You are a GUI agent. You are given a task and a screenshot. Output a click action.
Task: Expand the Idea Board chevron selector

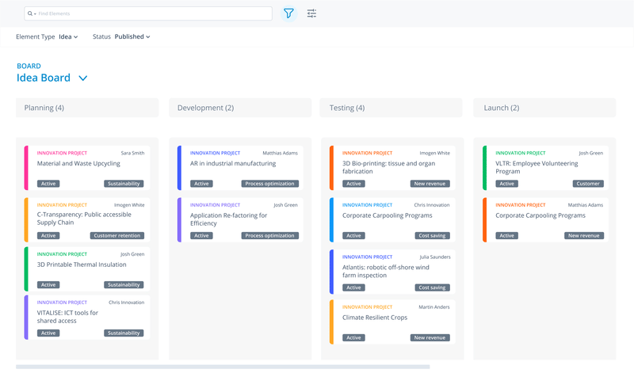coord(82,78)
